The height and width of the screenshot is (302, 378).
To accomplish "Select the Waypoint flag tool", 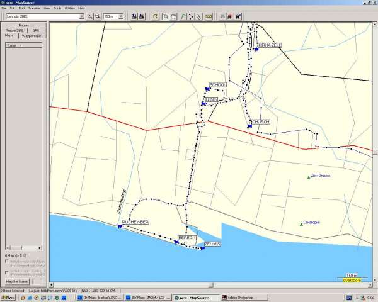I will click(x=182, y=16).
